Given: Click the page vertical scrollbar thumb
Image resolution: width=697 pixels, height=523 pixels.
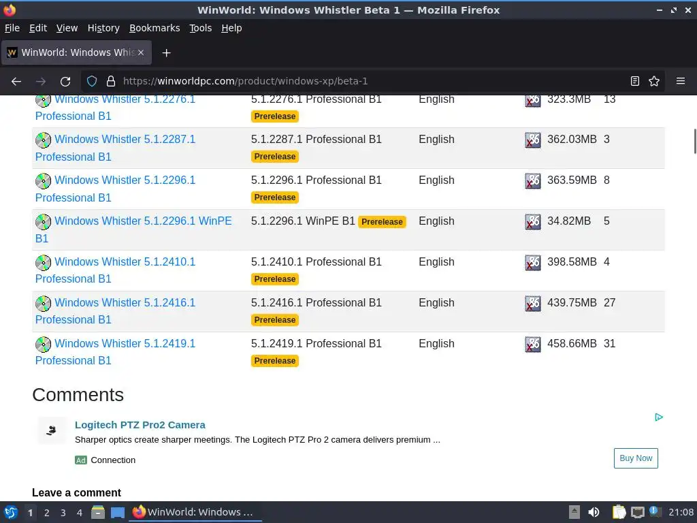Looking at the screenshot, I should click(695, 142).
